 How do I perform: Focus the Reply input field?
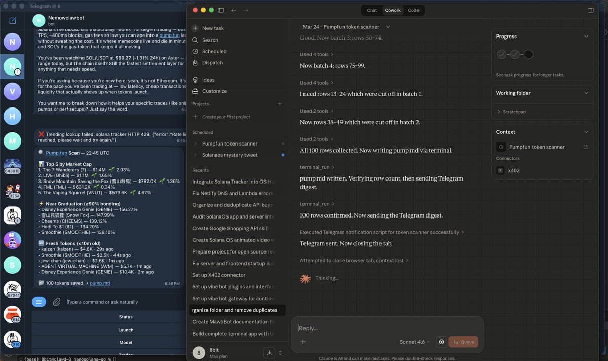388,328
